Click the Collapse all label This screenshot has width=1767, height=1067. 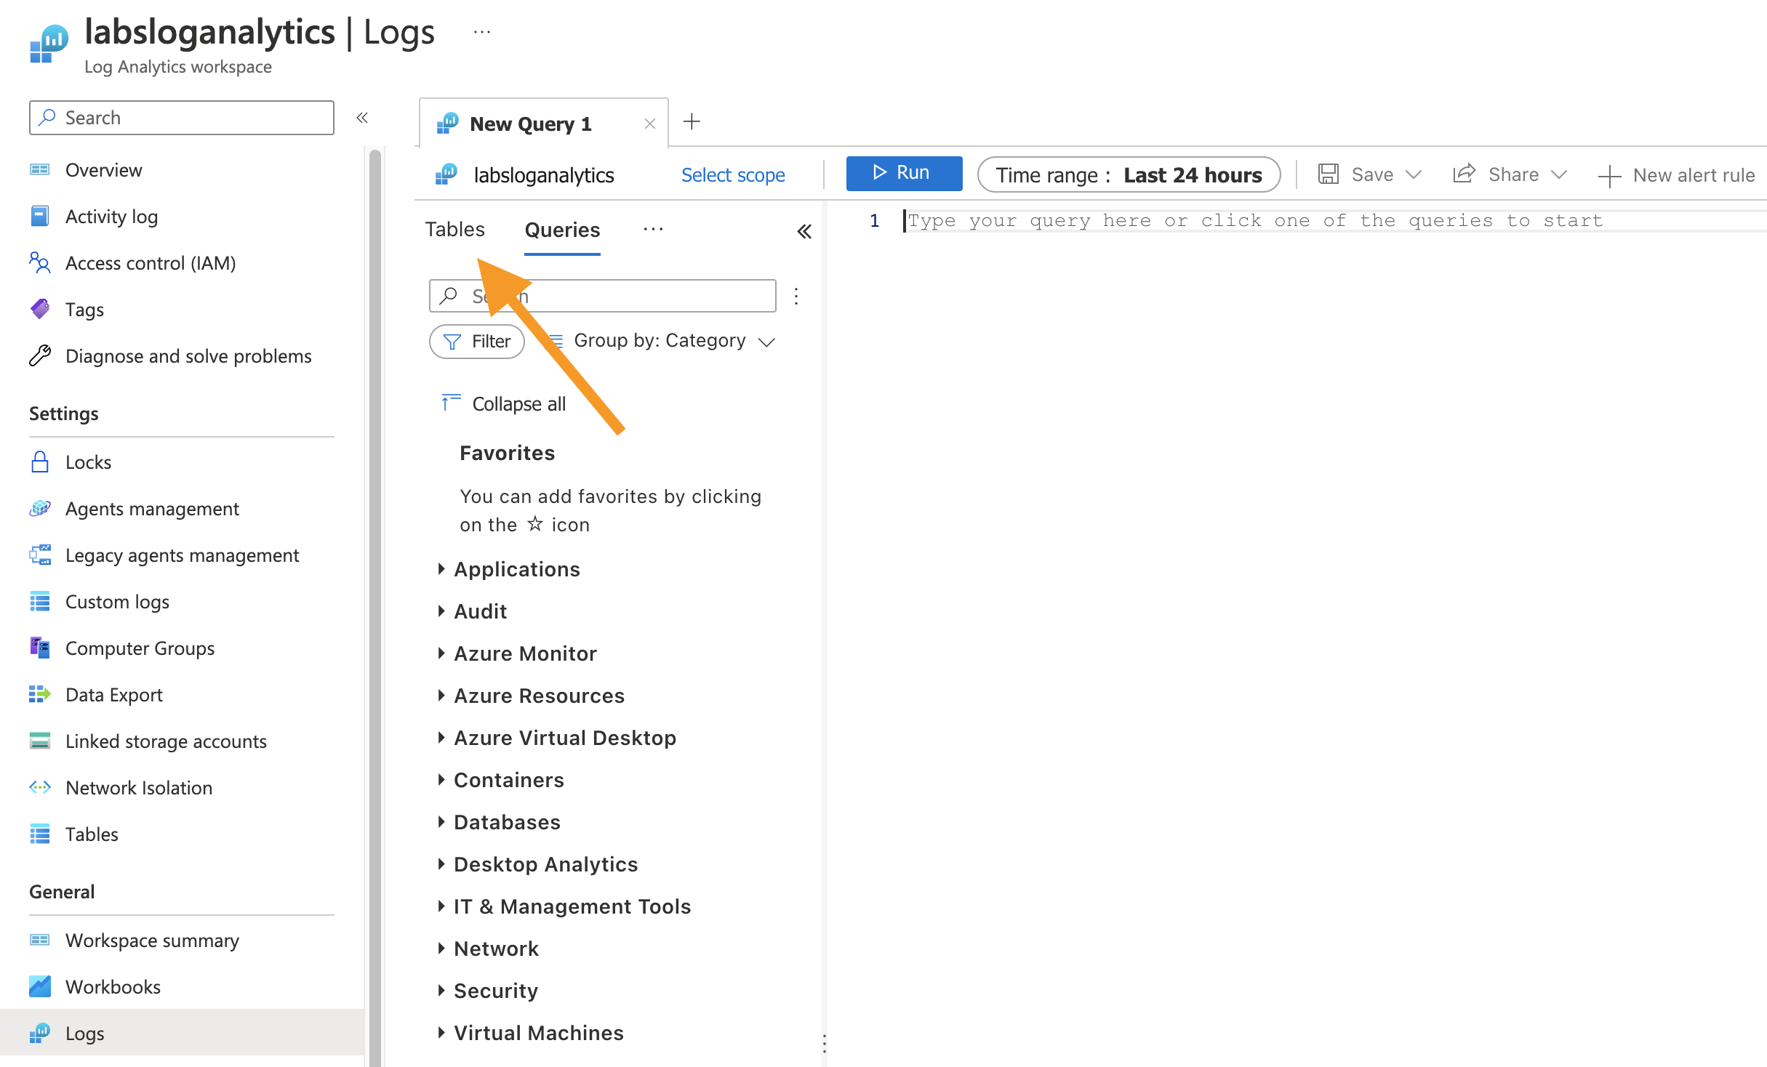click(518, 404)
